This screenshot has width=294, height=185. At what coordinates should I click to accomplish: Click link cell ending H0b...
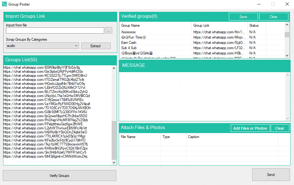coord(219,53)
